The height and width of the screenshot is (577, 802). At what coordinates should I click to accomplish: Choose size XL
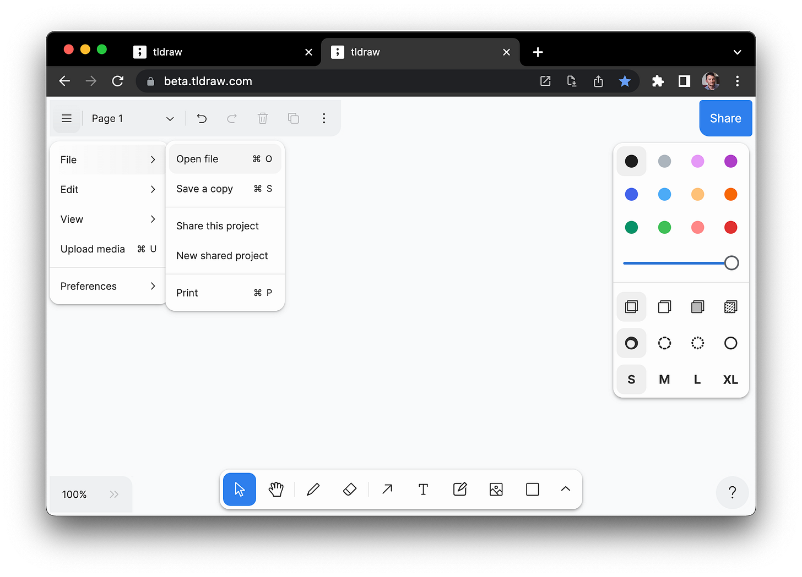730,380
